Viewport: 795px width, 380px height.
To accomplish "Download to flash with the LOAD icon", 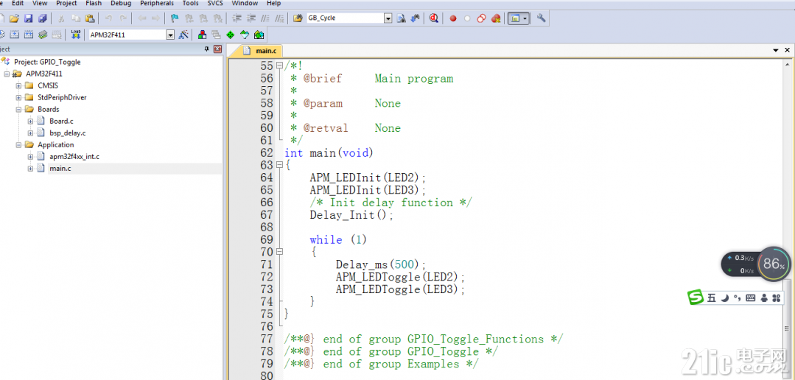I will [76, 35].
